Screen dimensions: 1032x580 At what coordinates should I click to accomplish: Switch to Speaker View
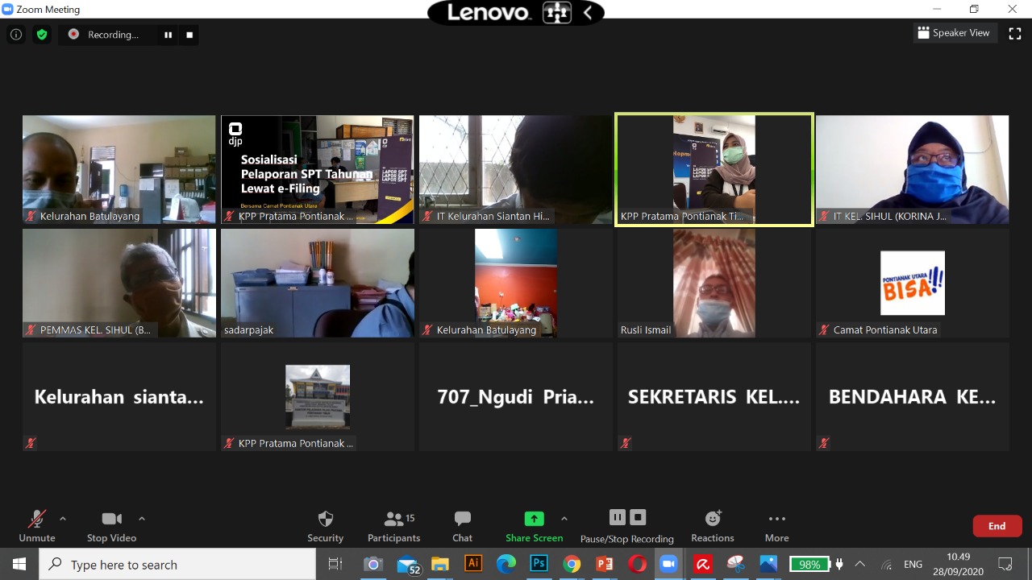point(953,33)
